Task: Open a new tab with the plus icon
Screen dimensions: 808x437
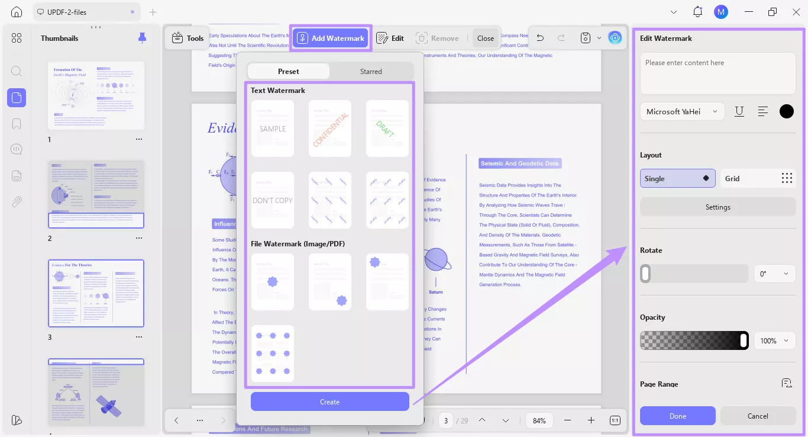Action: click(x=153, y=12)
